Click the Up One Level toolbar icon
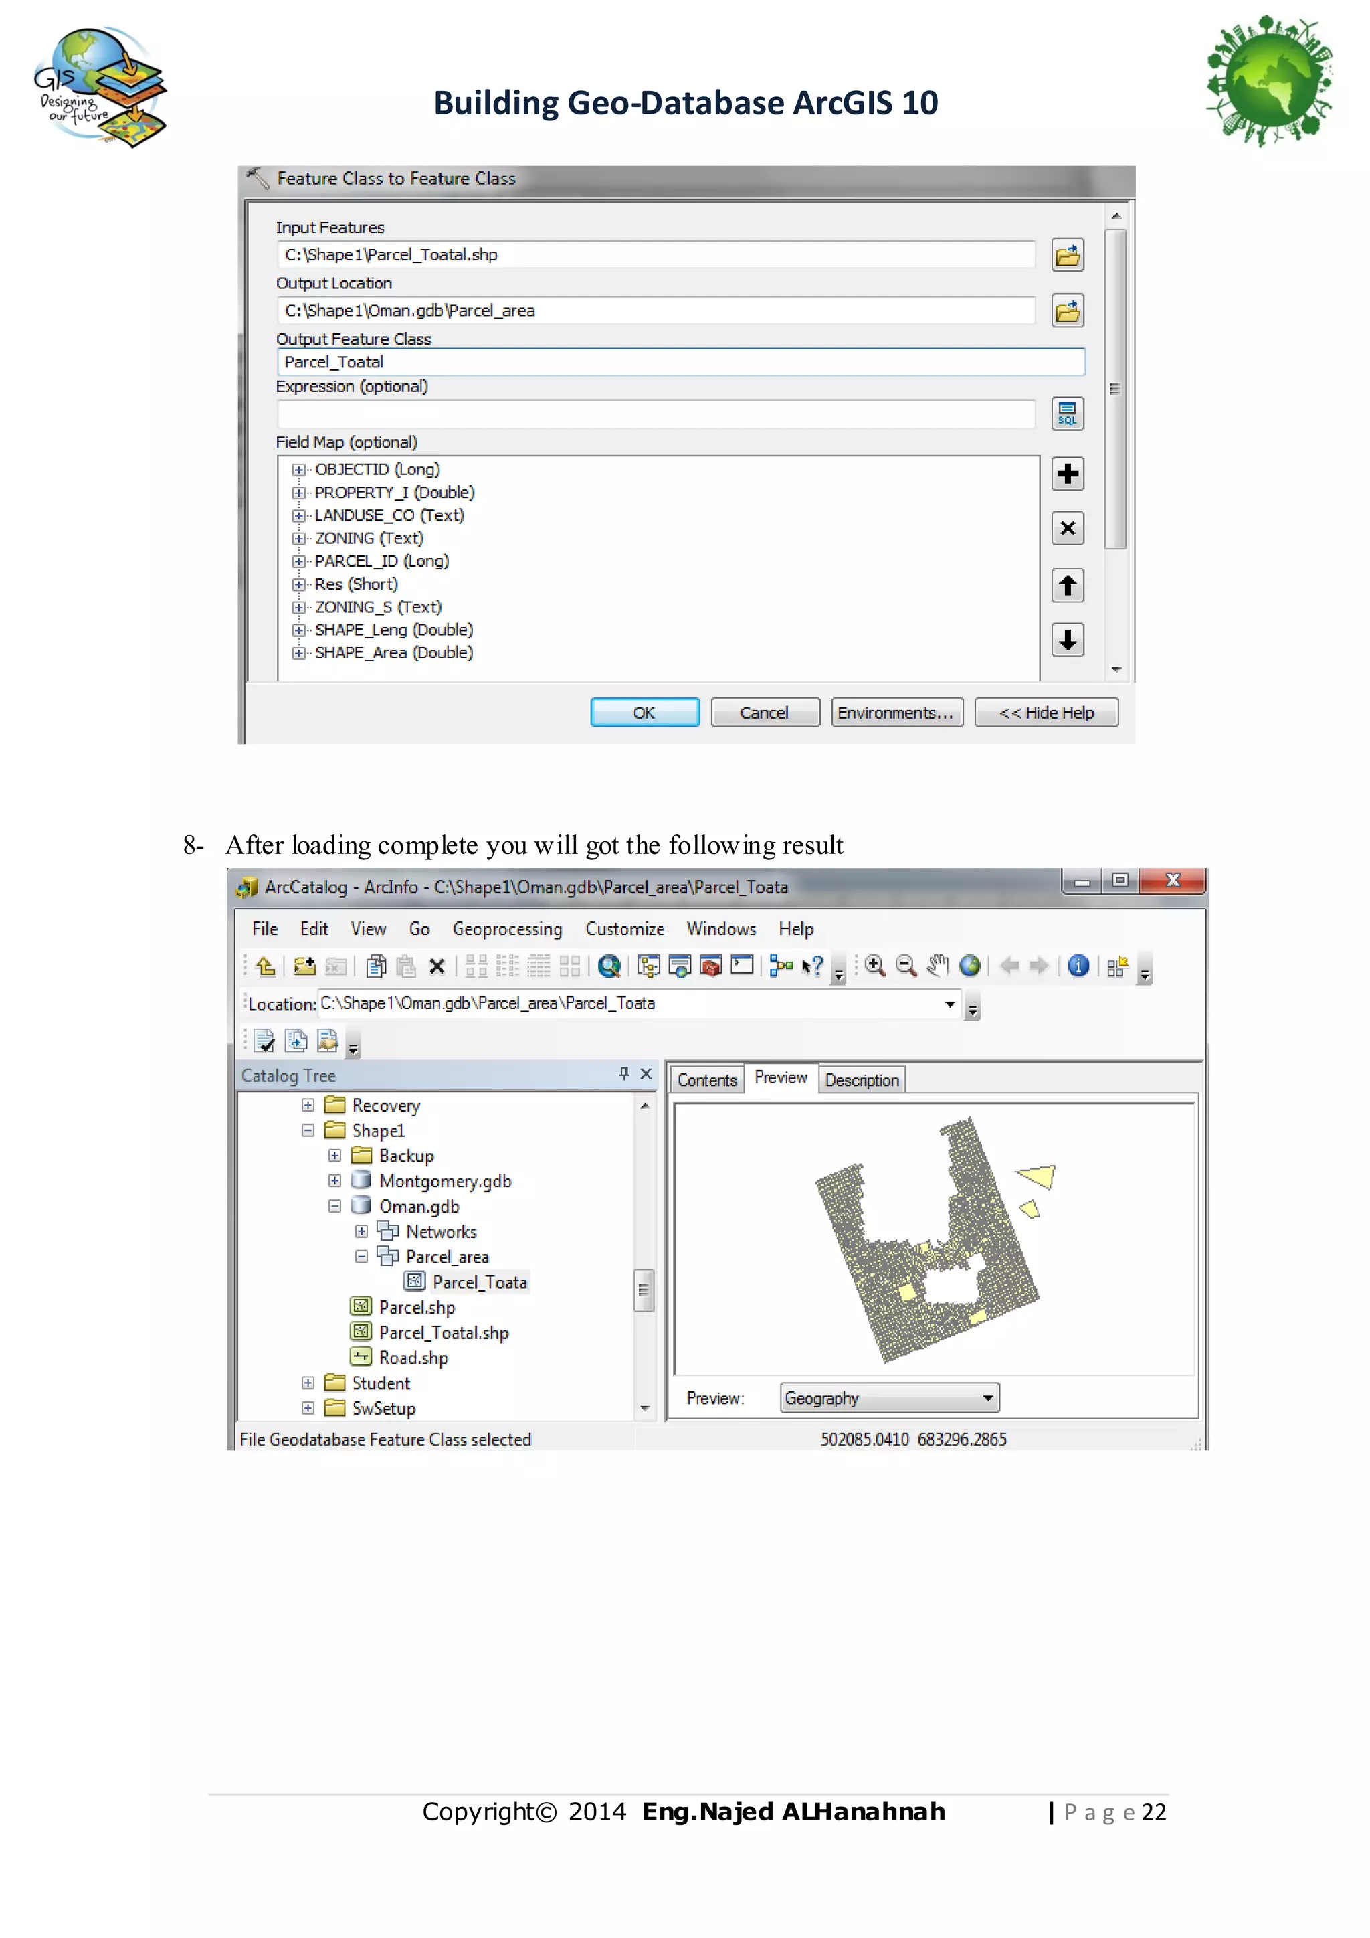This screenshot has width=1370, height=1938. tap(266, 966)
